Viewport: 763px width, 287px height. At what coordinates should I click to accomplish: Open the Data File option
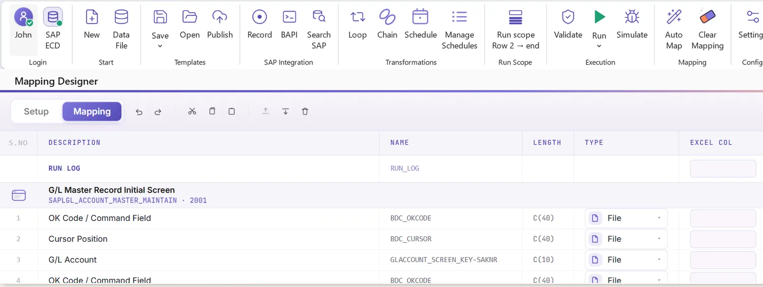(121, 29)
